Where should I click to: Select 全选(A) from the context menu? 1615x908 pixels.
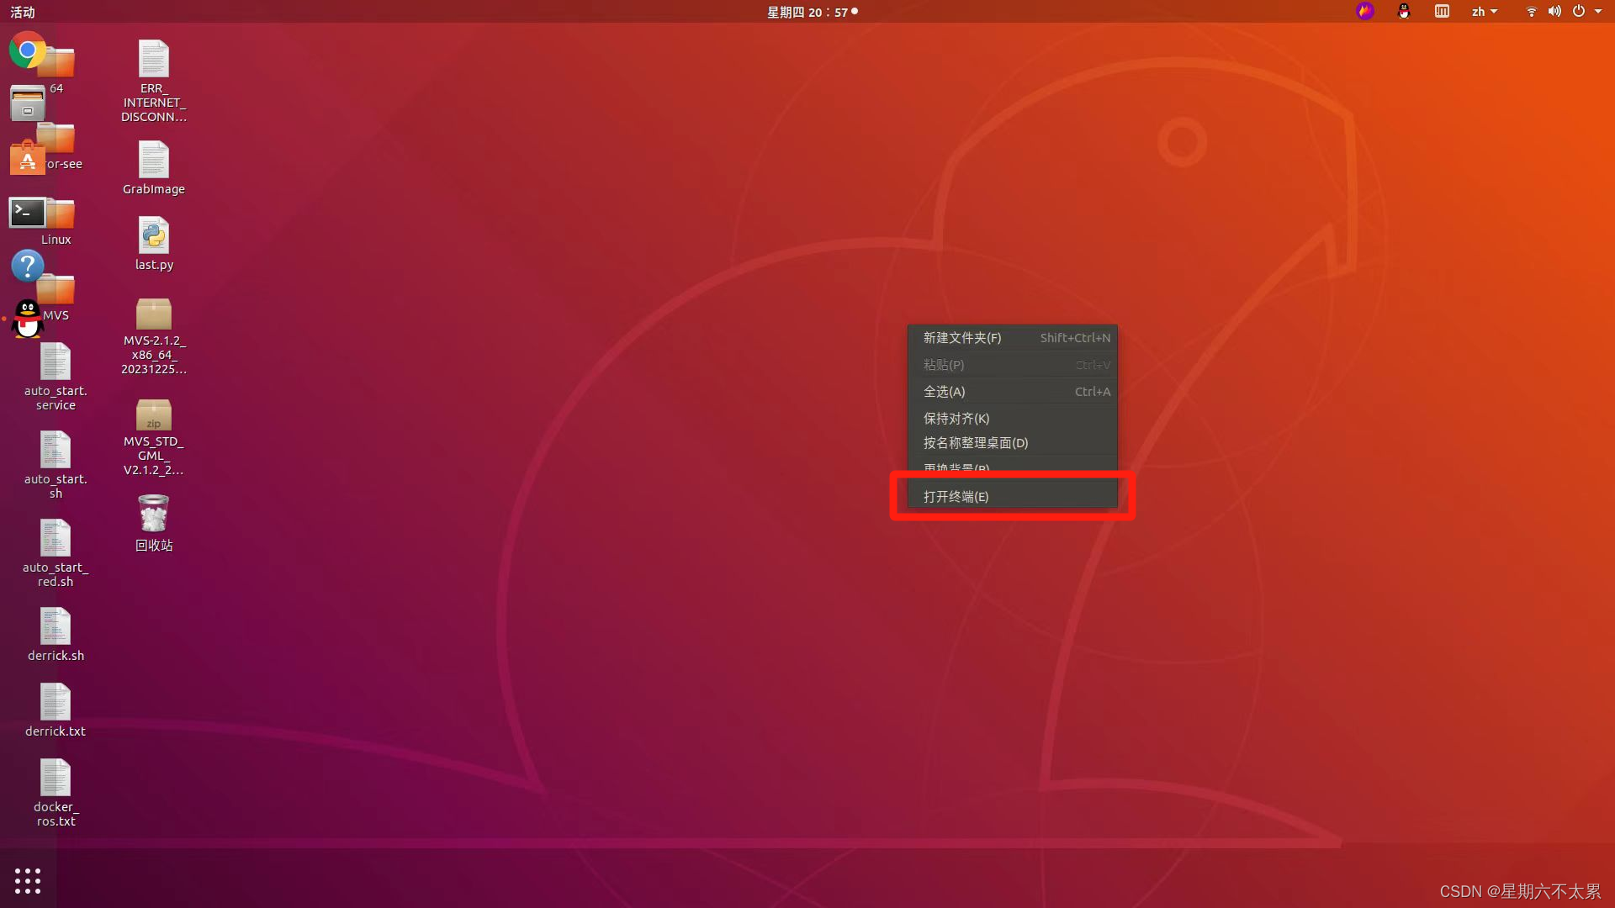[944, 391]
